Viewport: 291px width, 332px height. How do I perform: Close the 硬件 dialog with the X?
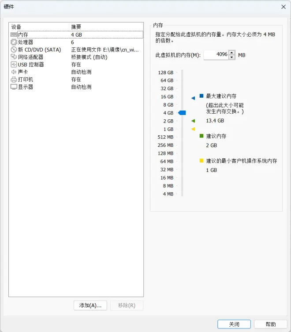tap(284, 7)
